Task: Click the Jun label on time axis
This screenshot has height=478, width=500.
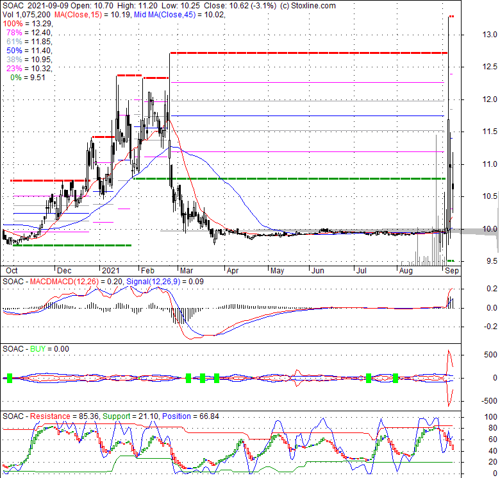Action: pos(317,271)
